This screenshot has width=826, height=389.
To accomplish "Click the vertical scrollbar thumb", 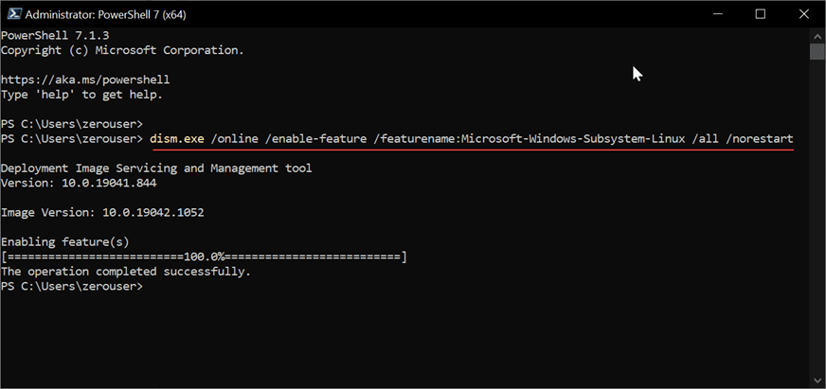I will [x=817, y=51].
